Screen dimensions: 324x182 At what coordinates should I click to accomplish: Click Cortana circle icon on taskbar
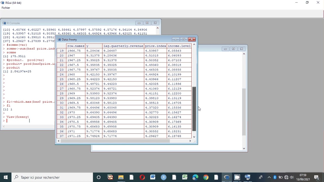(x=99, y=177)
